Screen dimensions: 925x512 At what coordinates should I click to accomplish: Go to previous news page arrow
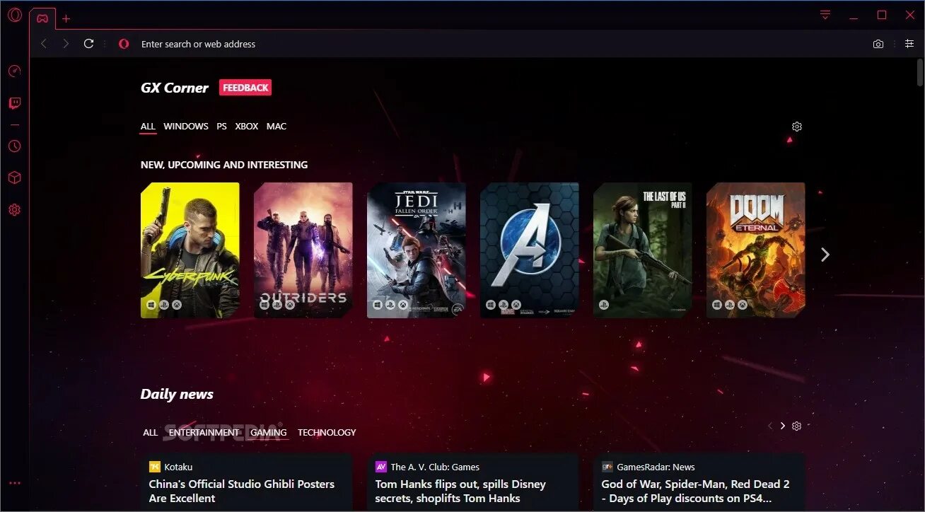click(770, 426)
